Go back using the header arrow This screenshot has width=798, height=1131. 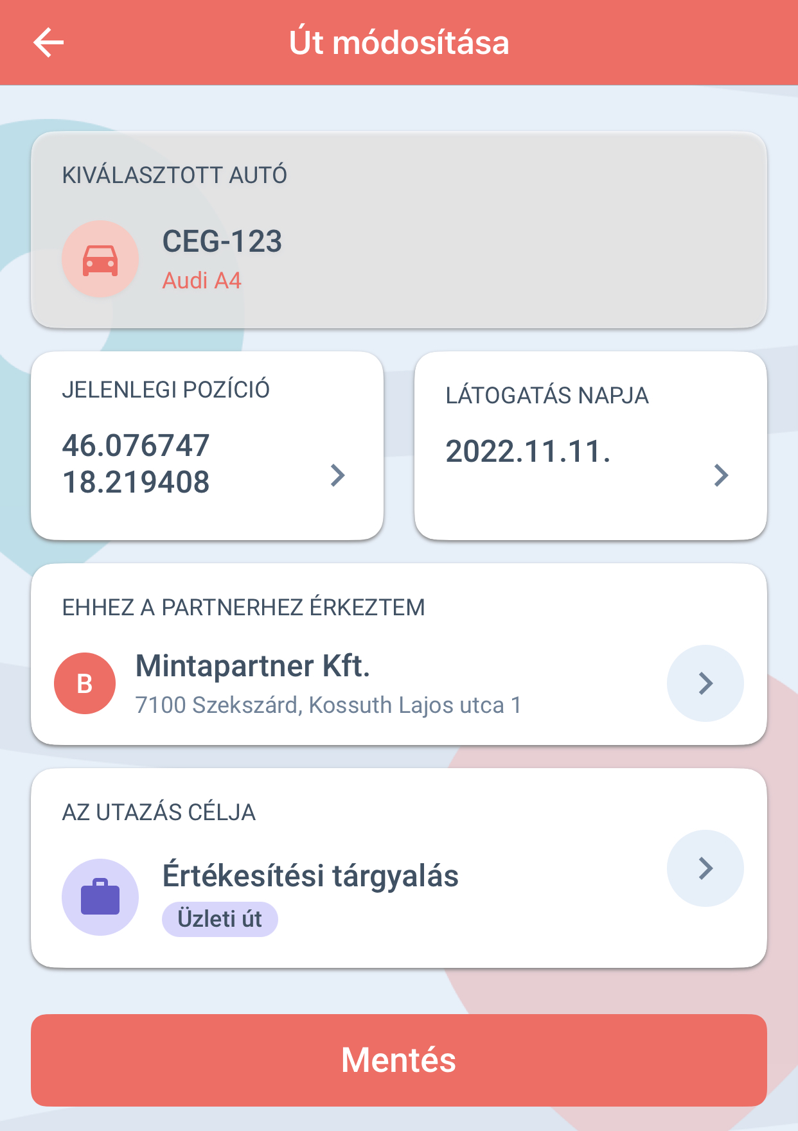click(48, 42)
